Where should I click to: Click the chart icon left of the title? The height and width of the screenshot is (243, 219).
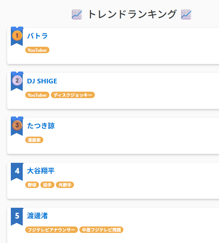(77, 14)
